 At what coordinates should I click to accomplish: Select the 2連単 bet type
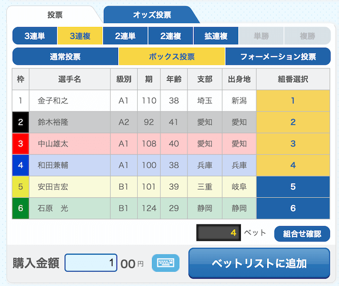click(126, 36)
